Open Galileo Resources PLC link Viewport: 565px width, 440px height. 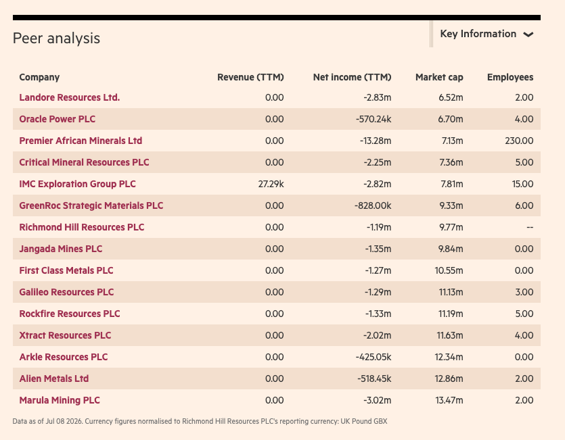point(67,292)
